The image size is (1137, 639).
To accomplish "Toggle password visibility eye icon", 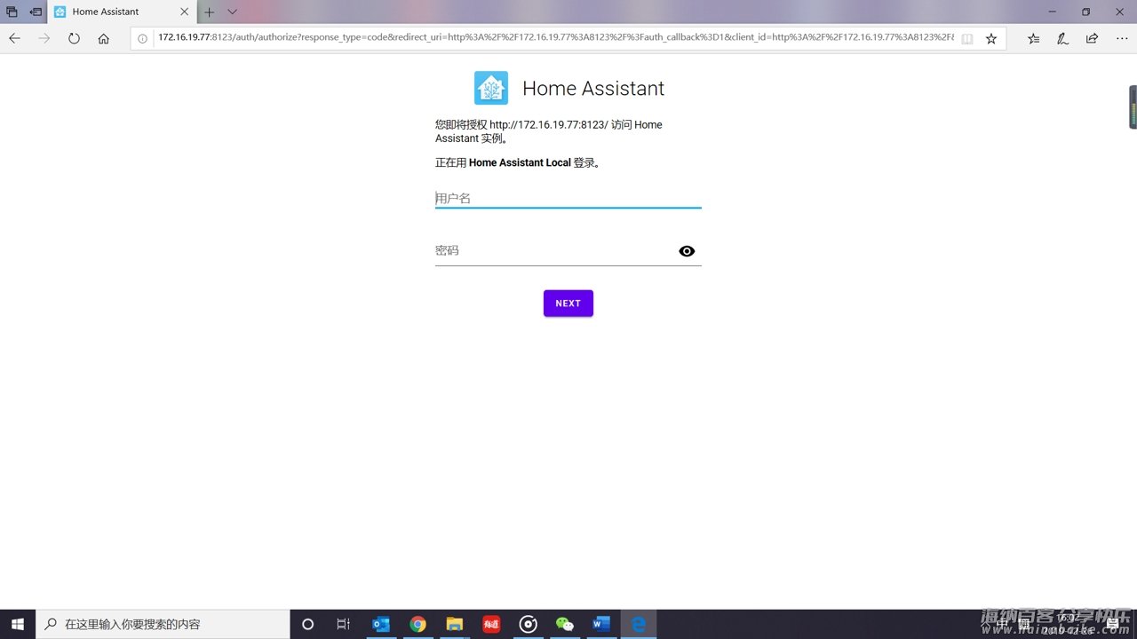I will click(687, 251).
